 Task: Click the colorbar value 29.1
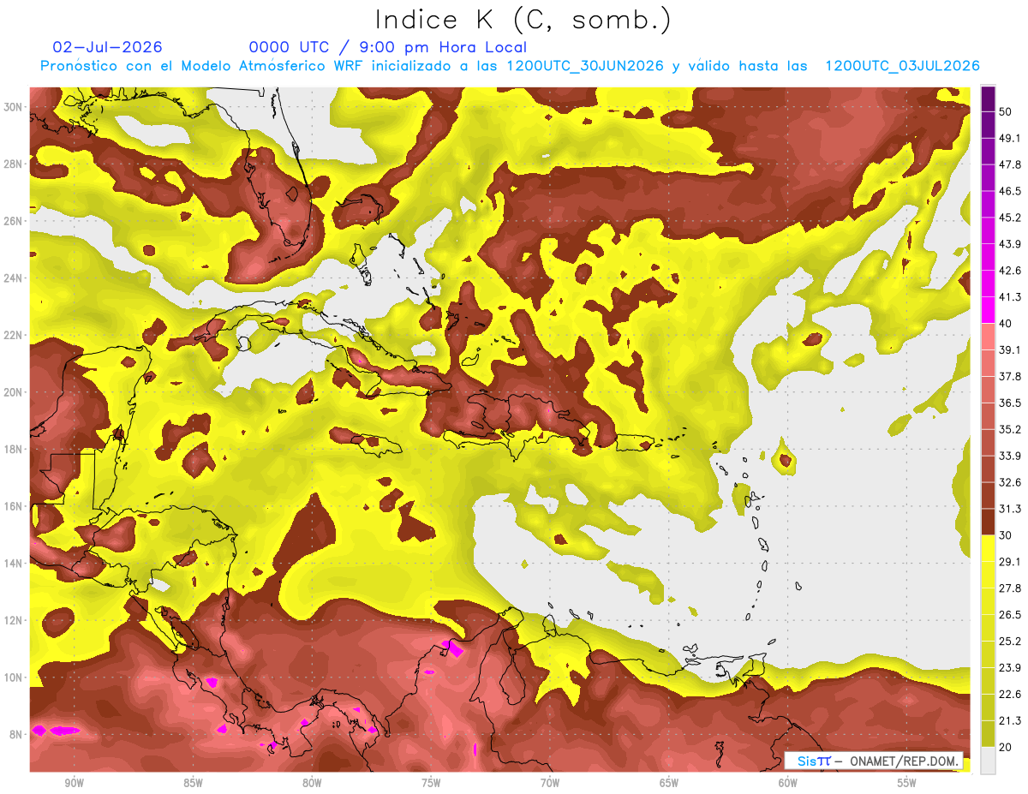coord(1009,562)
